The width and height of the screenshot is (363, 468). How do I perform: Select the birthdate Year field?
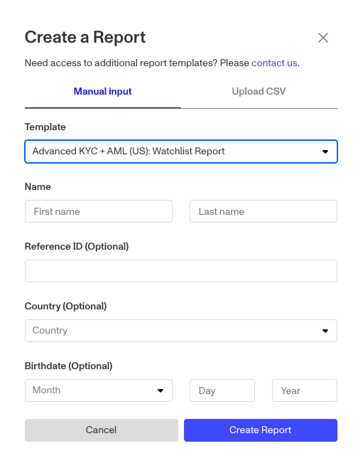click(305, 390)
